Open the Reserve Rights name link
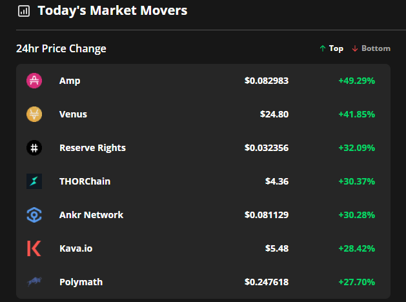The height and width of the screenshot is (302, 406). tap(92, 148)
